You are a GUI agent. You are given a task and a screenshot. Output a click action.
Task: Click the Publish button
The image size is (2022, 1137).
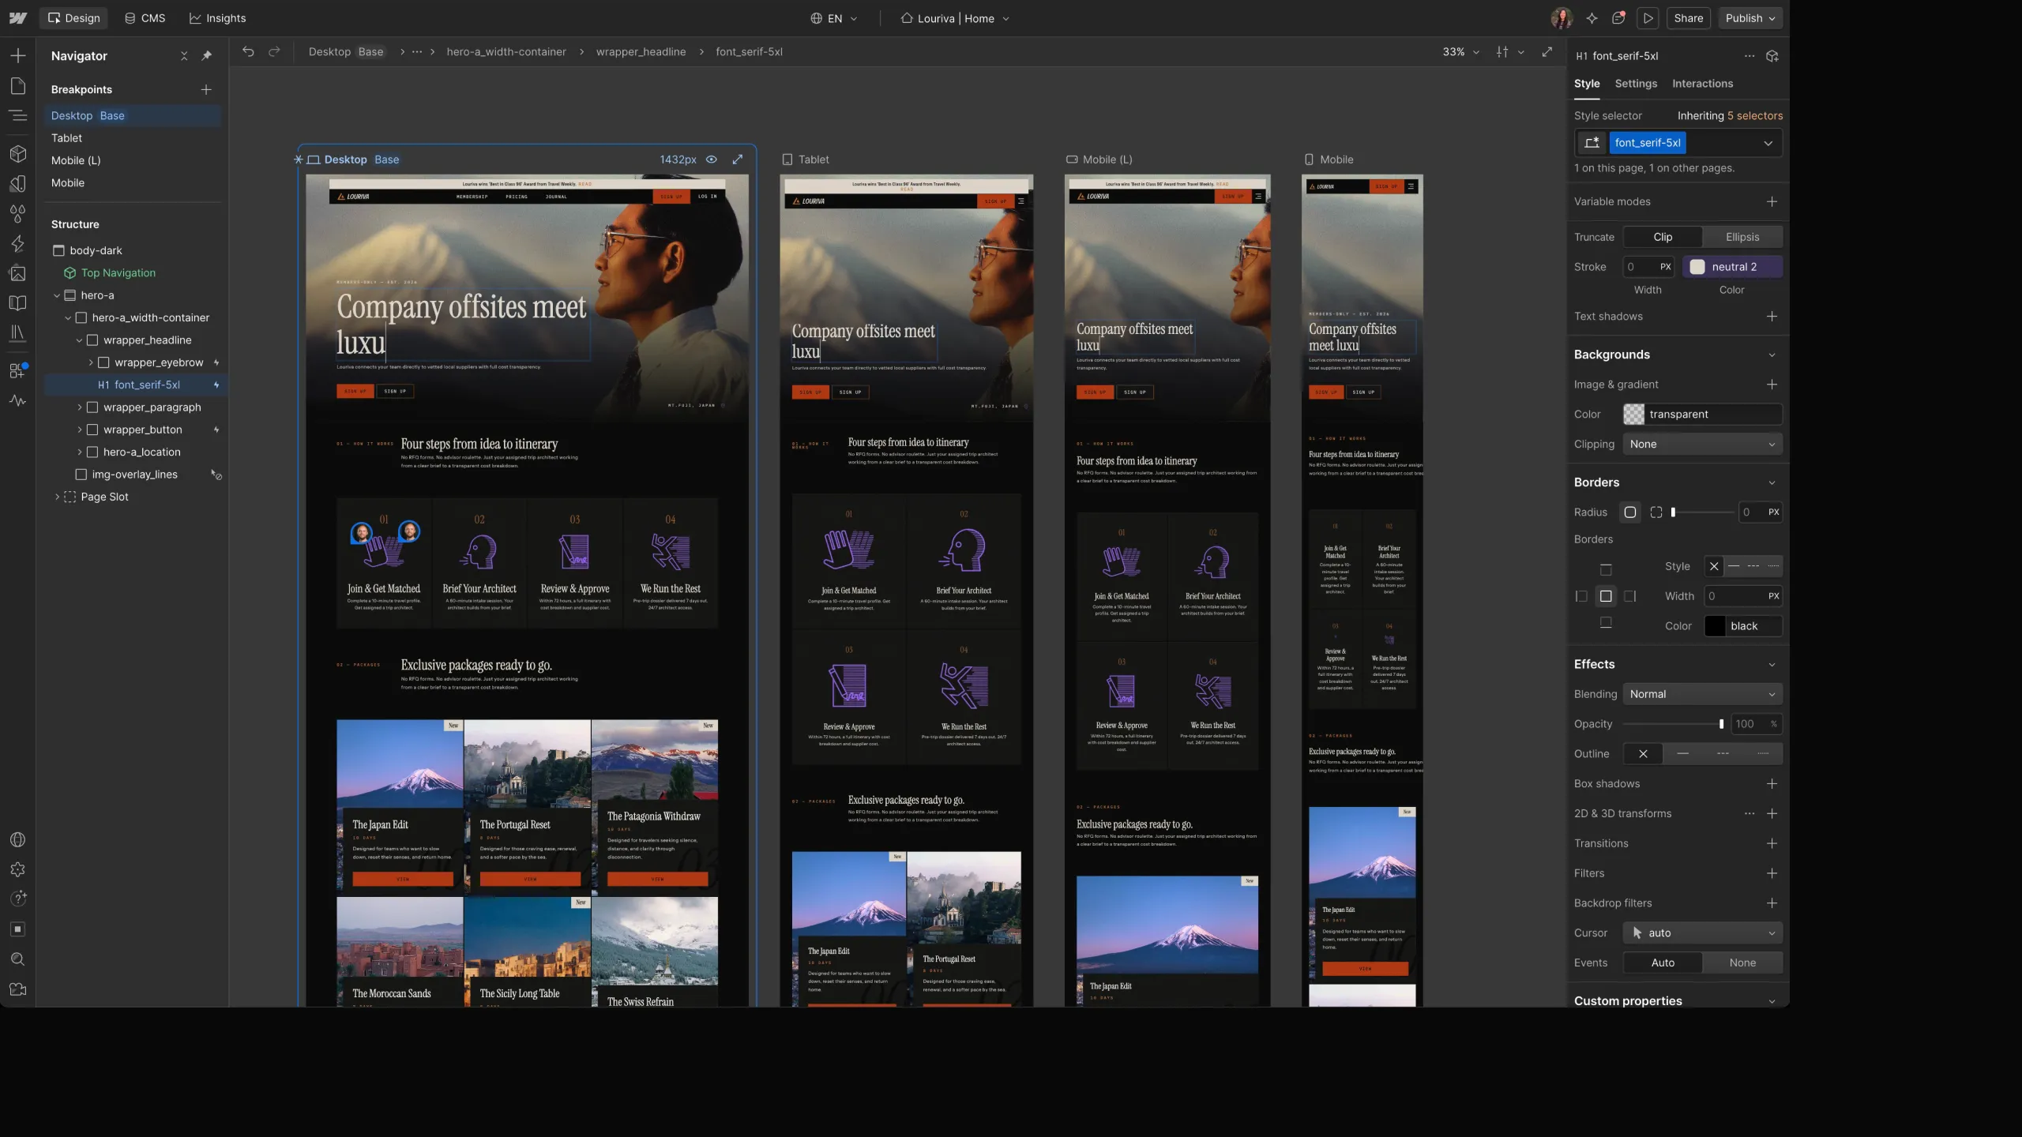[x=1750, y=18]
